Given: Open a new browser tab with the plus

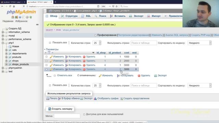Looking at the screenshot, I should [55, 2].
